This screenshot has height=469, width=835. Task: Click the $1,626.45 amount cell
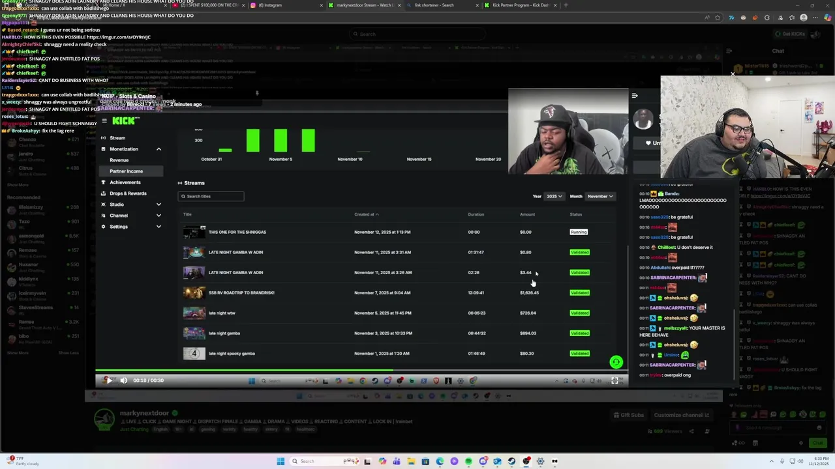(529, 292)
